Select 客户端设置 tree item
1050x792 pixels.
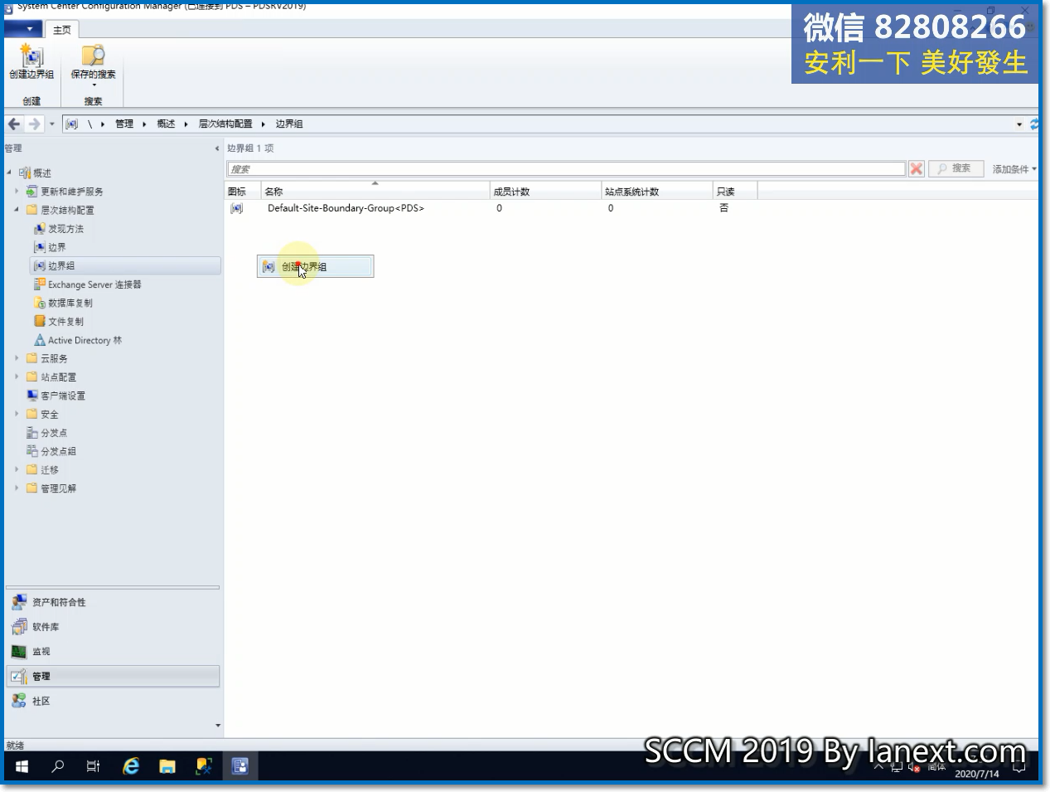(x=63, y=396)
